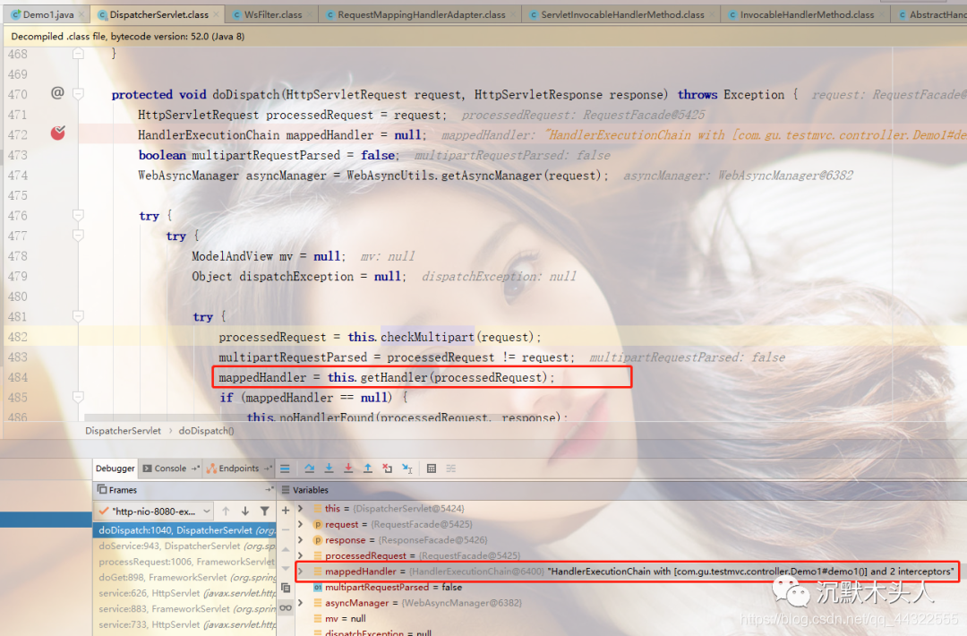967x636 pixels.
Task: Close the RequestMappingHandlerAdapter.class tab
Action: click(514, 14)
